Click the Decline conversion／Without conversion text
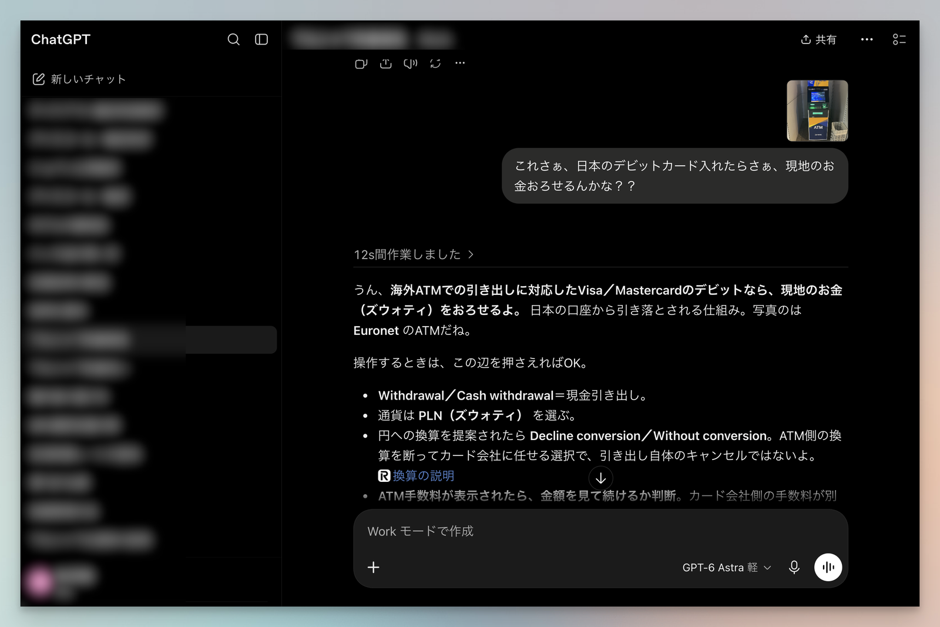 649,436
